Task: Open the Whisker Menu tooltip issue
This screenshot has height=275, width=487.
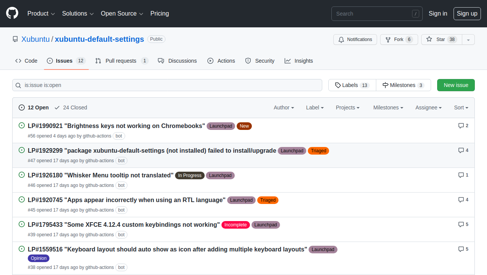Action: (x=100, y=175)
